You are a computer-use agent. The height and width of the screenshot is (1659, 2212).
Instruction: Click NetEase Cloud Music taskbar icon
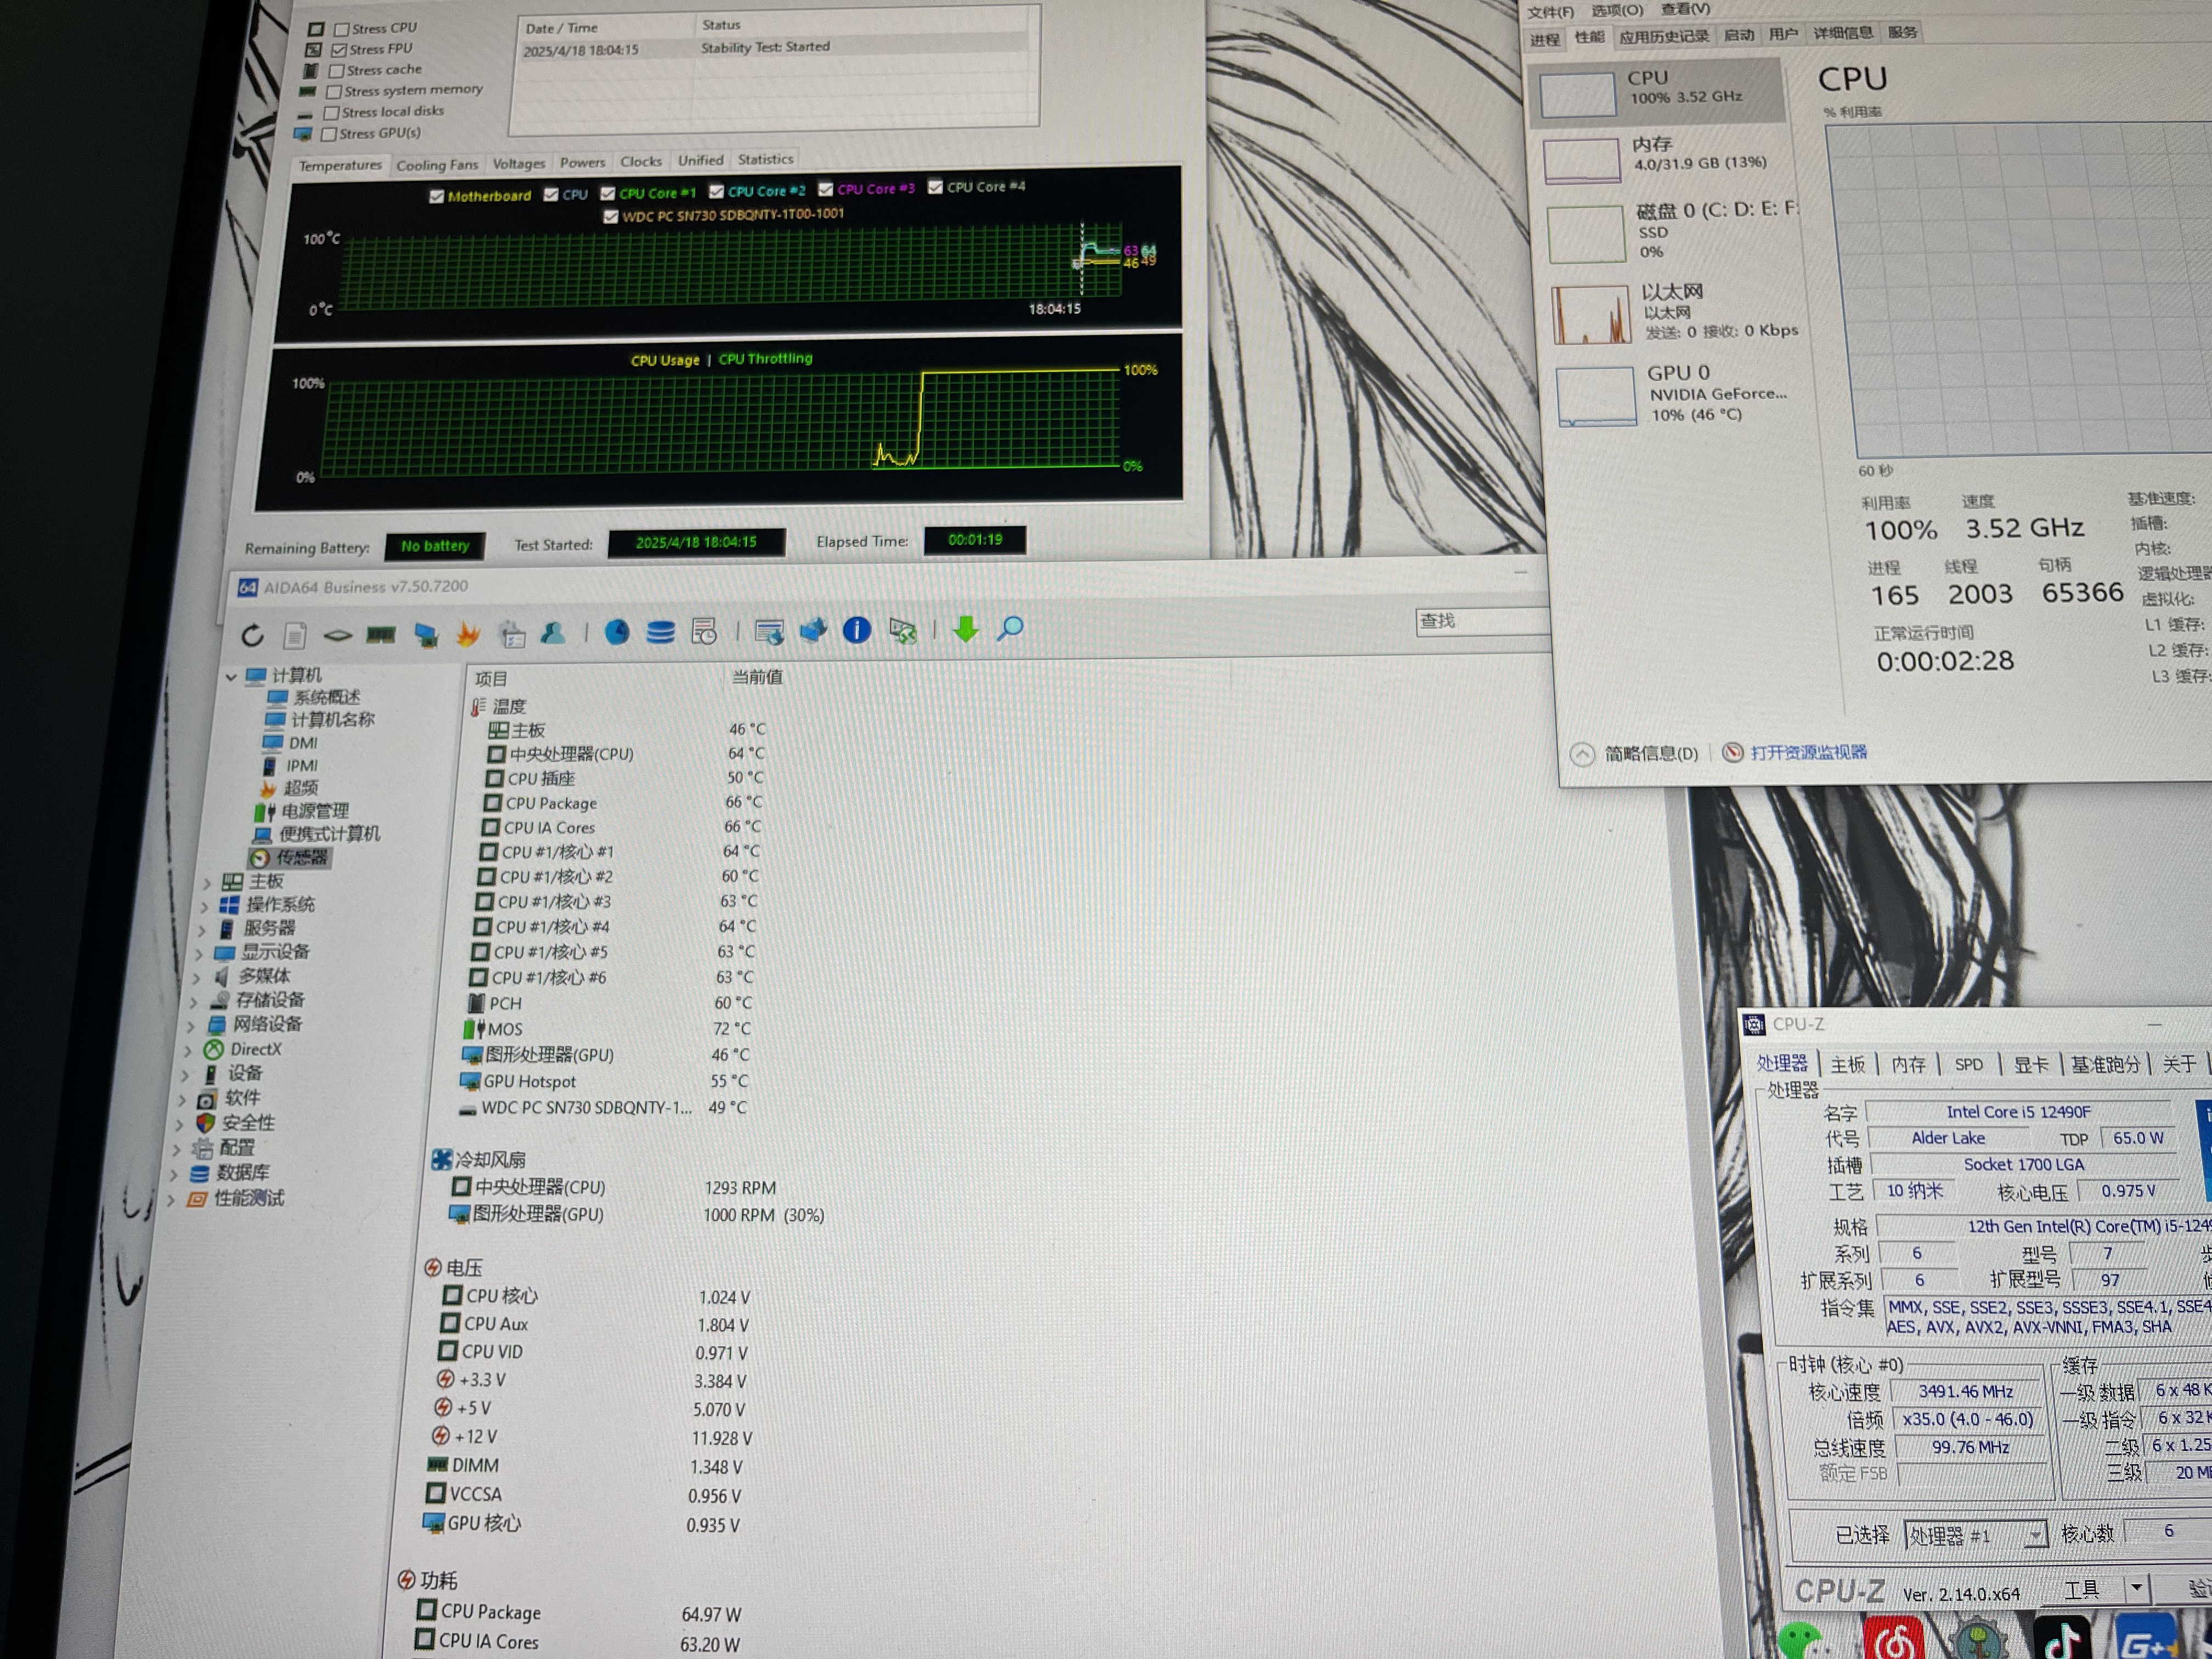coord(1894,1638)
